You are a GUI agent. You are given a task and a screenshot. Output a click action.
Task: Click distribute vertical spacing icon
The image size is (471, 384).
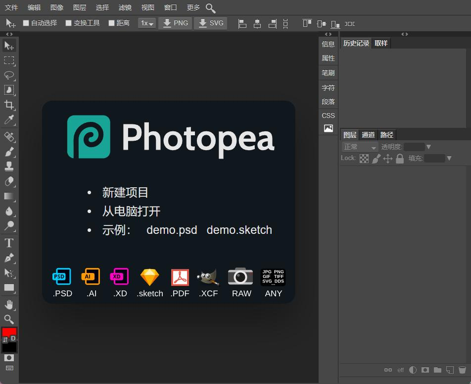(285, 23)
